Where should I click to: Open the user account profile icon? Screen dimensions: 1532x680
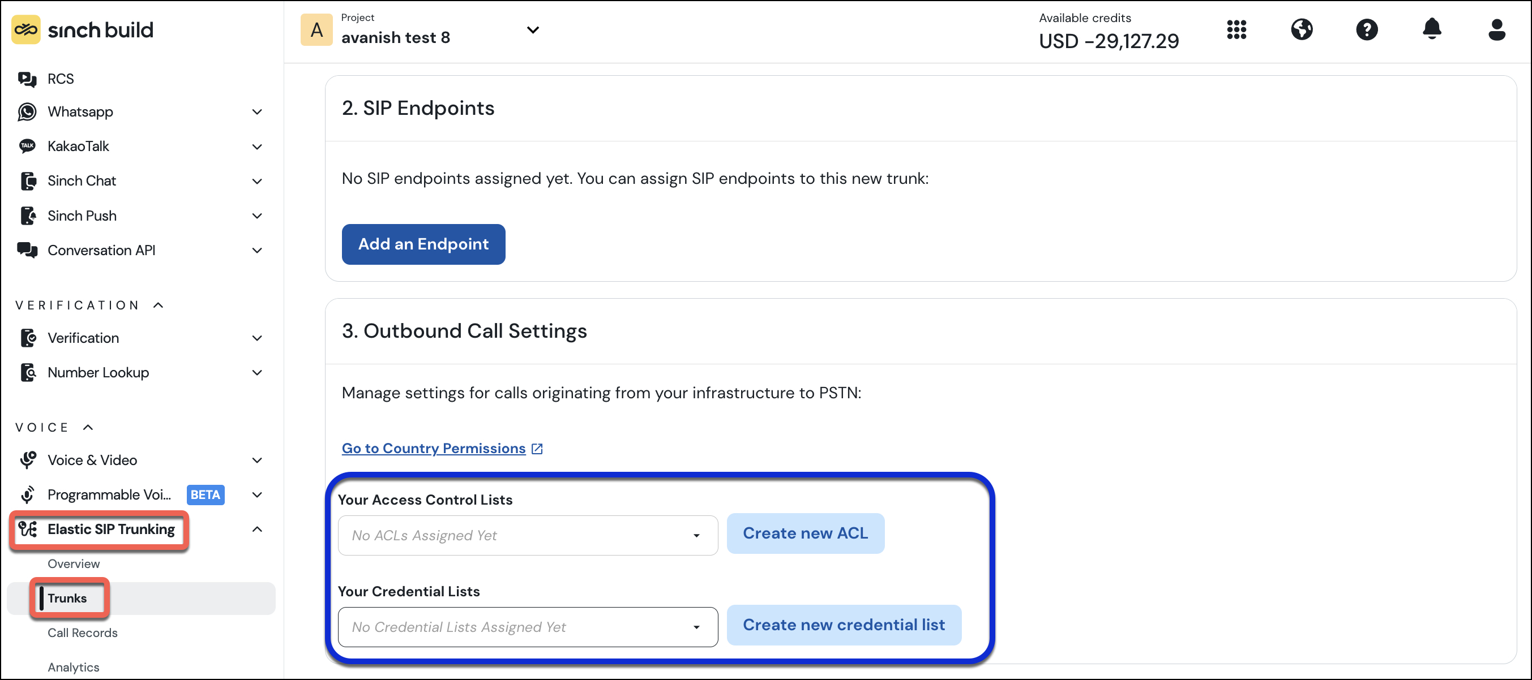pos(1497,29)
